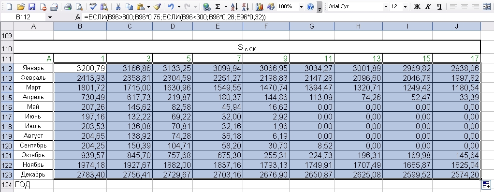Paste from the clipboard
The height and width of the screenshot is (192, 494).
click(x=141, y=6)
